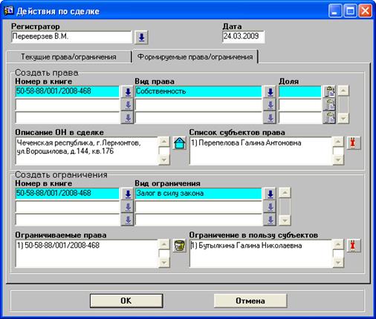Click the red person icon beside Список субъектов права
The image size is (376, 319).
(x=353, y=143)
